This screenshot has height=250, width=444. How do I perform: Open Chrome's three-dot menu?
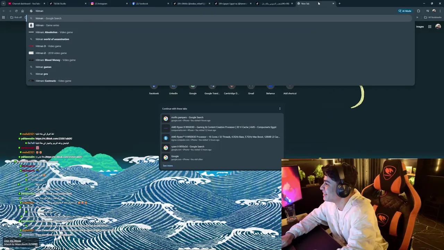click(x=440, y=11)
